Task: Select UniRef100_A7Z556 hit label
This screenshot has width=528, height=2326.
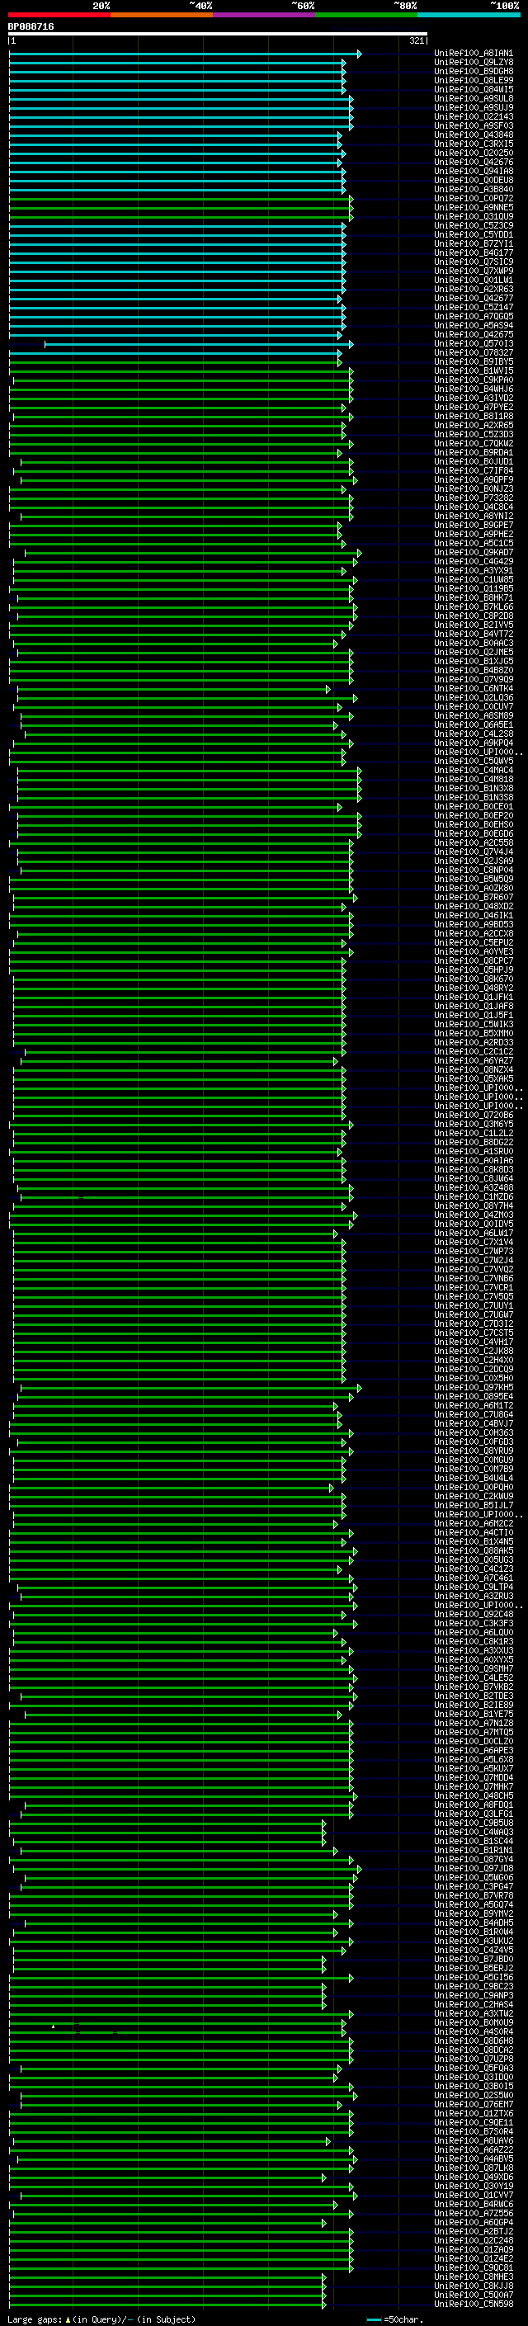Action: [473, 2214]
